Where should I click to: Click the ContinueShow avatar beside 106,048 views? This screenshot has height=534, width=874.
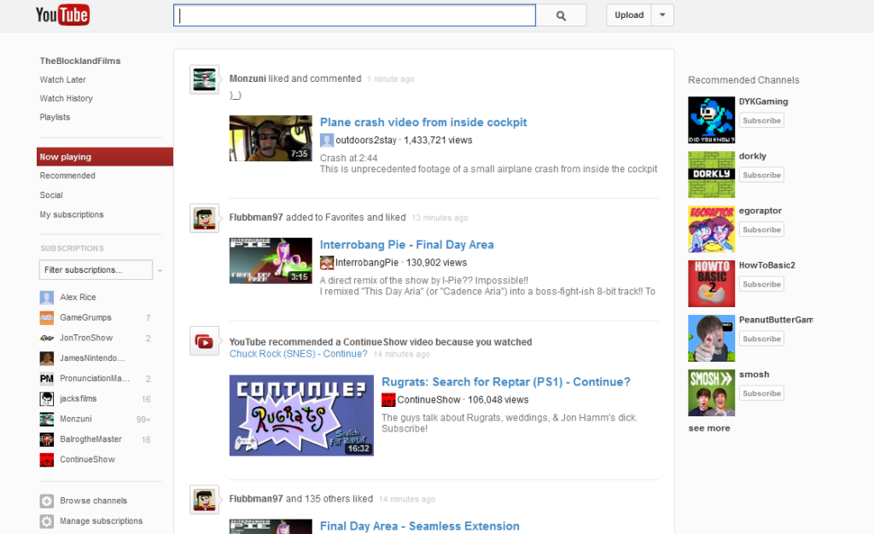pos(388,400)
